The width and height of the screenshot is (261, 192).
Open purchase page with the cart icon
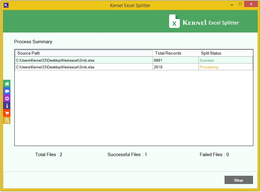6,113
